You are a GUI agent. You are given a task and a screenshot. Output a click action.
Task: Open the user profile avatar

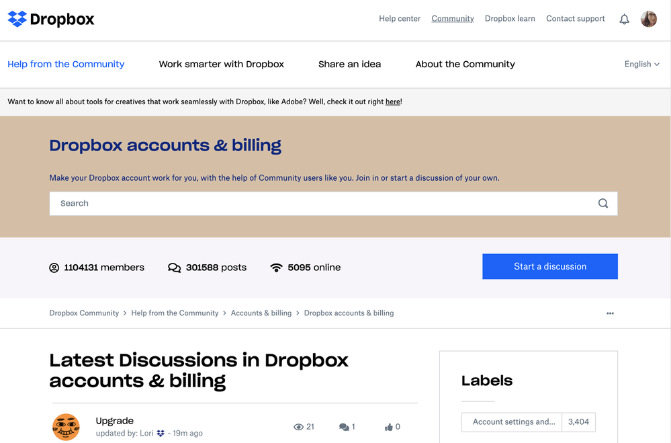(x=648, y=19)
